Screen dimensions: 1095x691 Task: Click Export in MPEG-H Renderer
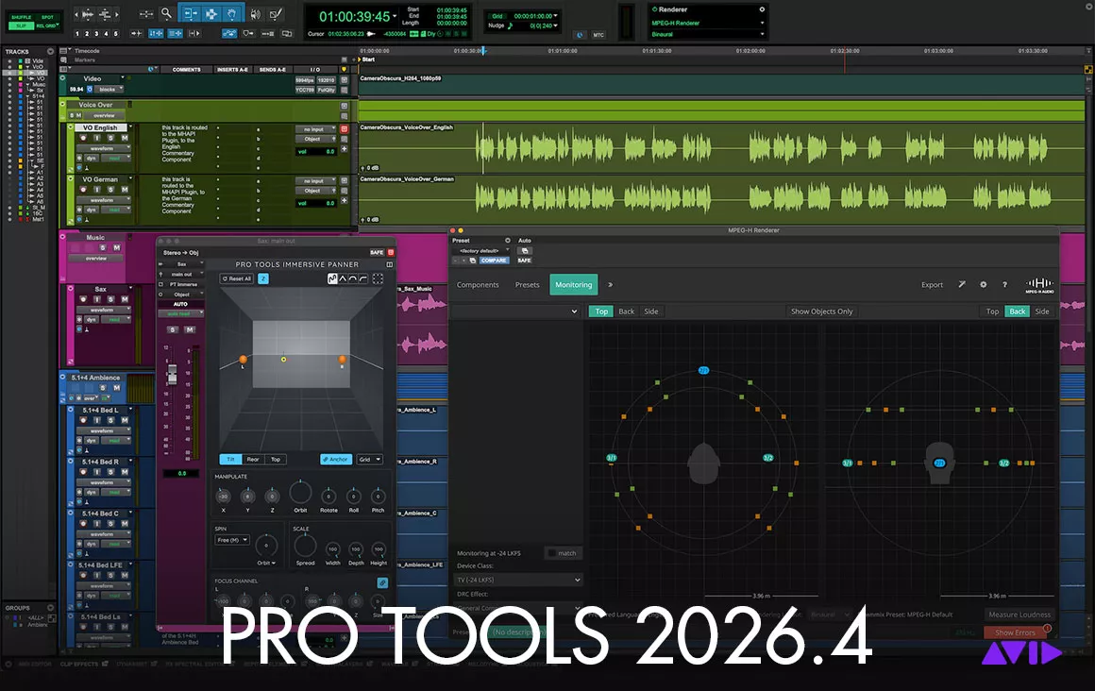[932, 284]
